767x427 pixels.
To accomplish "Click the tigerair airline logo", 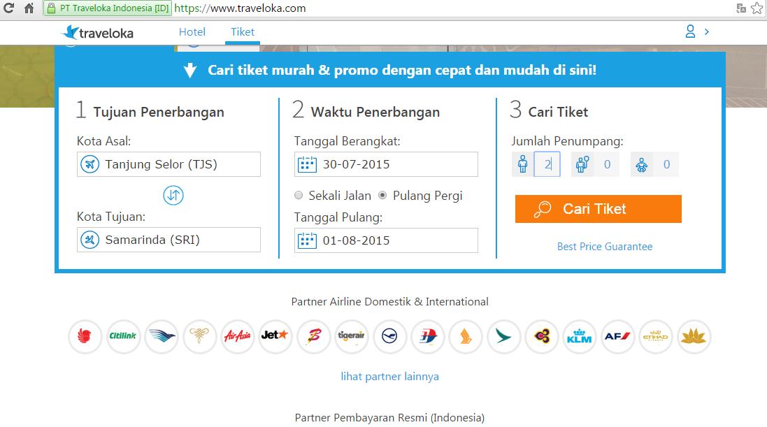I will [351, 337].
